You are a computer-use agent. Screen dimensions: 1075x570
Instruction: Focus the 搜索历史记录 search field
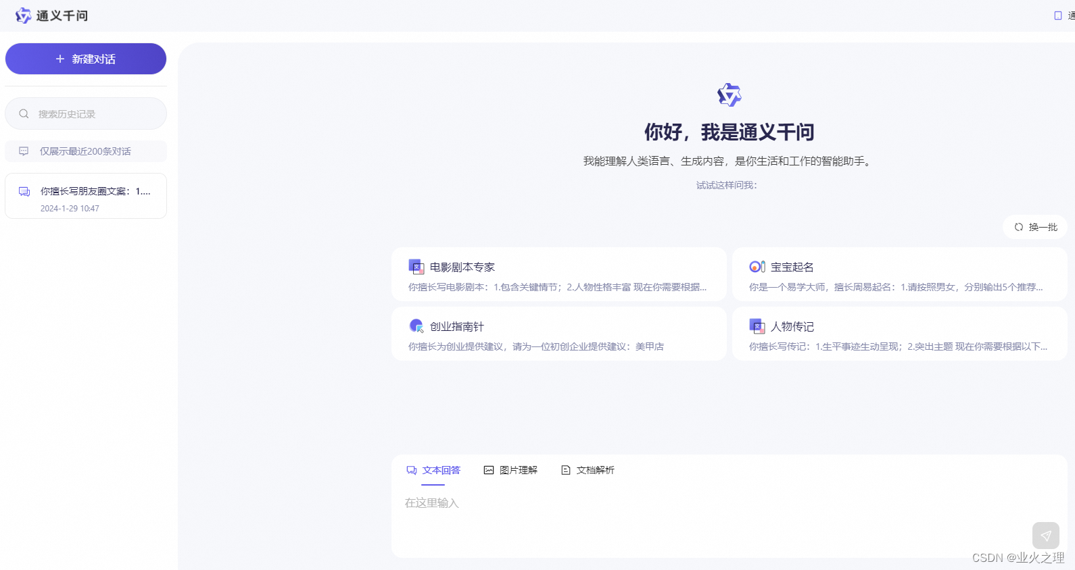86,113
